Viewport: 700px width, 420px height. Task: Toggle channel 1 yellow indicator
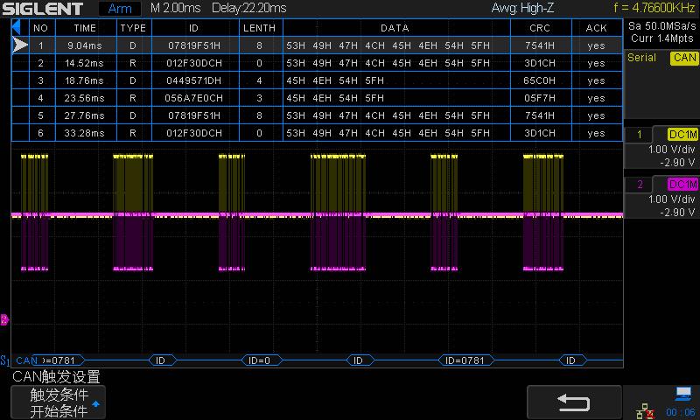(640, 135)
